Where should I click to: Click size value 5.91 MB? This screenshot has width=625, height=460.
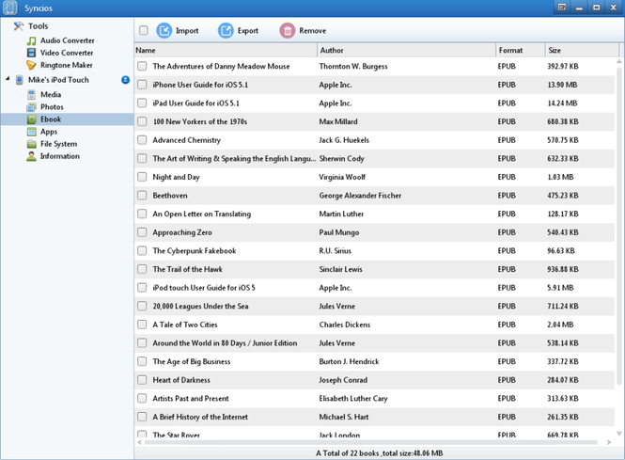point(560,288)
